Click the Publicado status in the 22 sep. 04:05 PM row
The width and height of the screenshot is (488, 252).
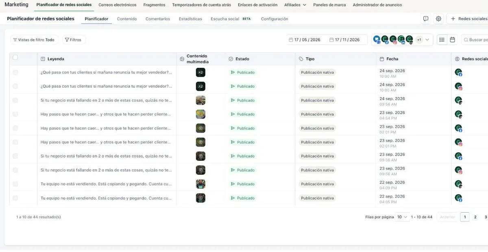[x=242, y=198]
